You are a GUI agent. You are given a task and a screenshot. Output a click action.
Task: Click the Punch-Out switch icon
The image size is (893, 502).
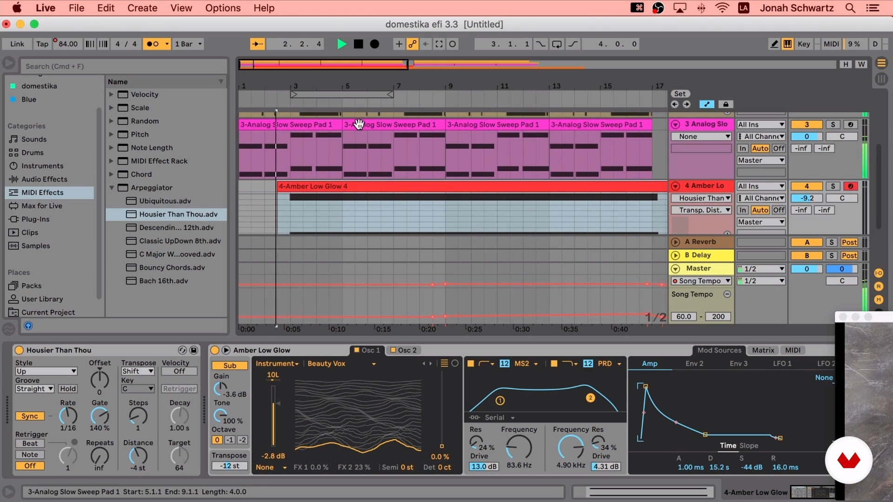tap(573, 44)
